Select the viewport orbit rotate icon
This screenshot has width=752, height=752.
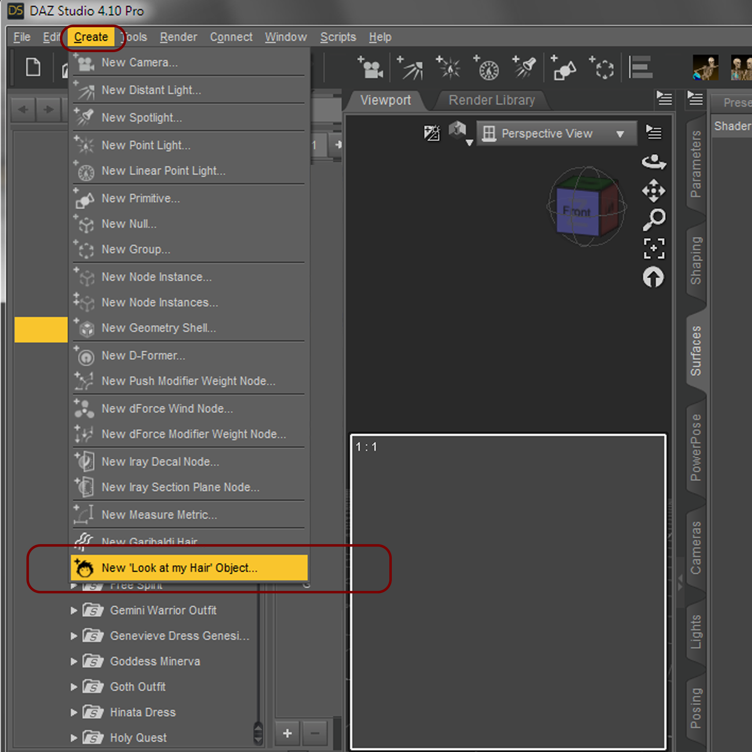pyautogui.click(x=654, y=162)
